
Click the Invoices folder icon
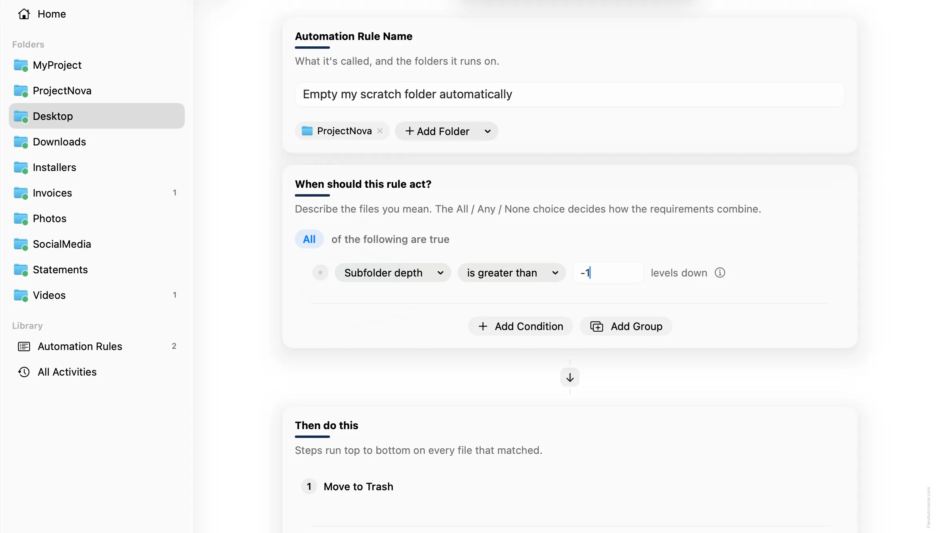tap(21, 193)
